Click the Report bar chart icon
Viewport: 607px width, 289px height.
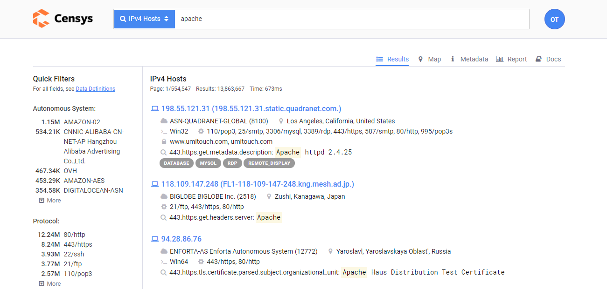click(499, 59)
